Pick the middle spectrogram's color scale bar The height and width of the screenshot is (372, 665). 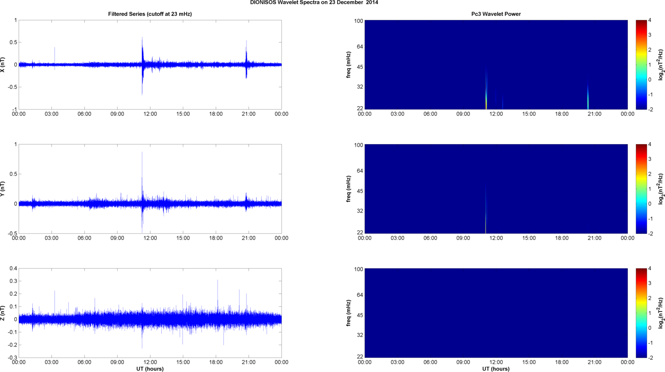(x=641, y=189)
